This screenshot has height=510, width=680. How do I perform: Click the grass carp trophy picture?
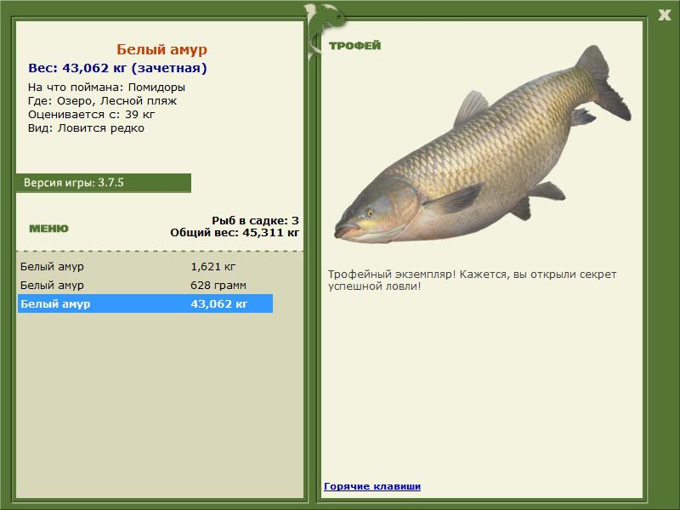(x=482, y=144)
